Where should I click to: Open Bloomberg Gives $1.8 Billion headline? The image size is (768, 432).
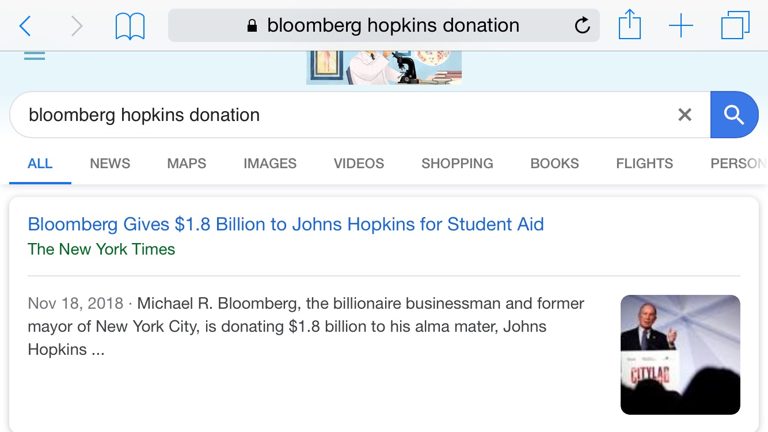pos(286,224)
